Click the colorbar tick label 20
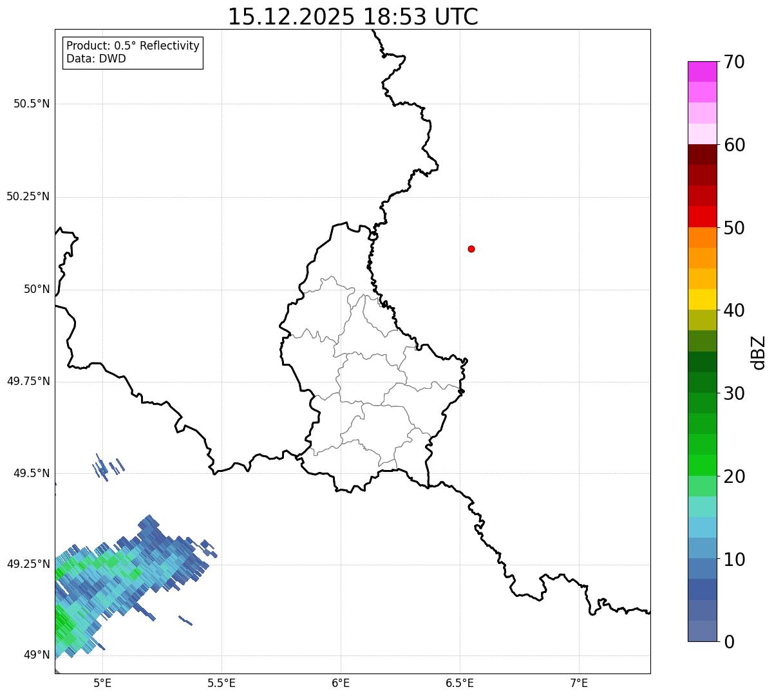Viewport: 774px width, 696px height. click(x=734, y=476)
